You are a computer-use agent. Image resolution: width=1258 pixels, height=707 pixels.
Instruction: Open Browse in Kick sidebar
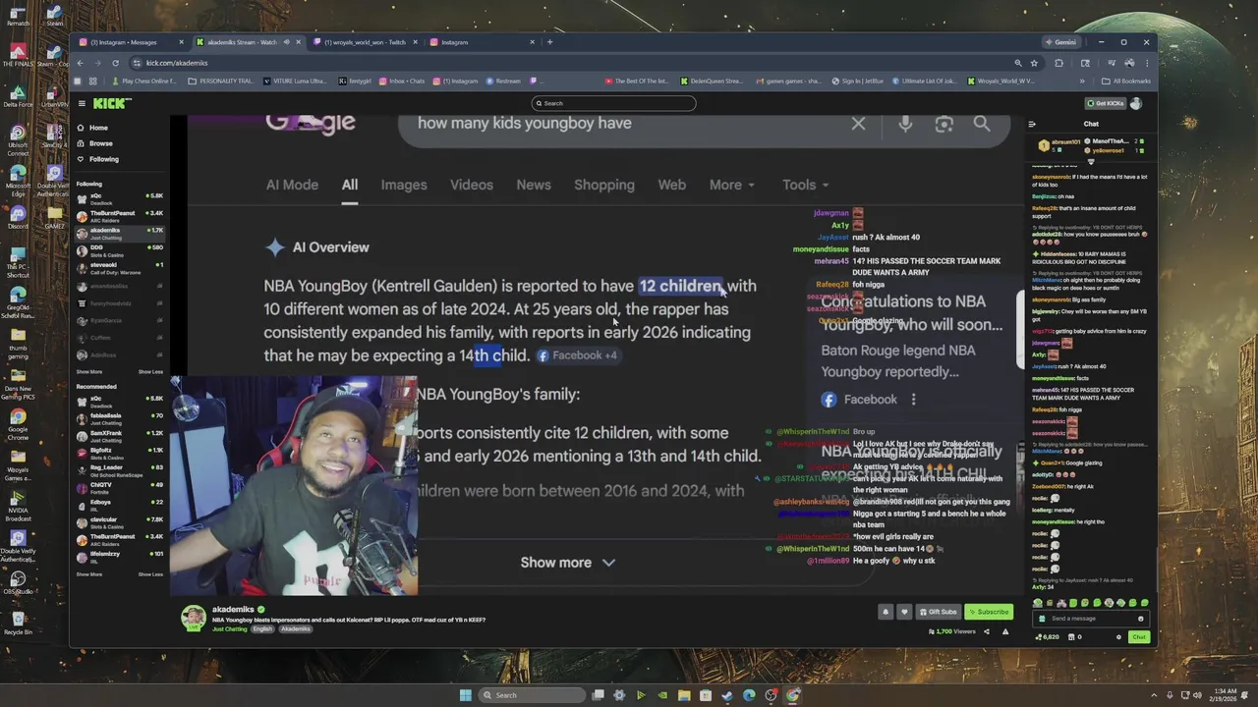click(100, 143)
